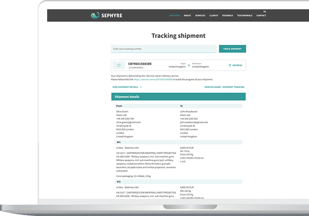
Task: Click the To column header
Action: pos(181,106)
